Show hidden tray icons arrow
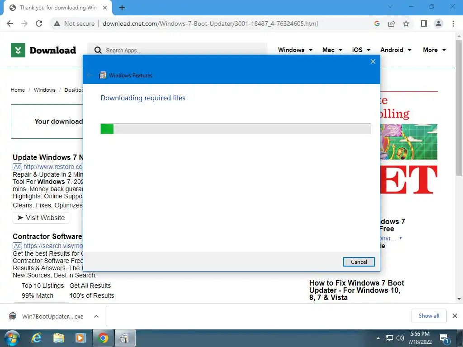The image size is (463, 347). (x=378, y=338)
